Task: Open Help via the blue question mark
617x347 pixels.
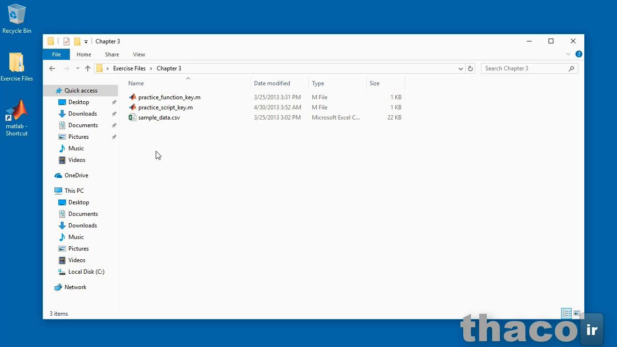Action: (579, 54)
